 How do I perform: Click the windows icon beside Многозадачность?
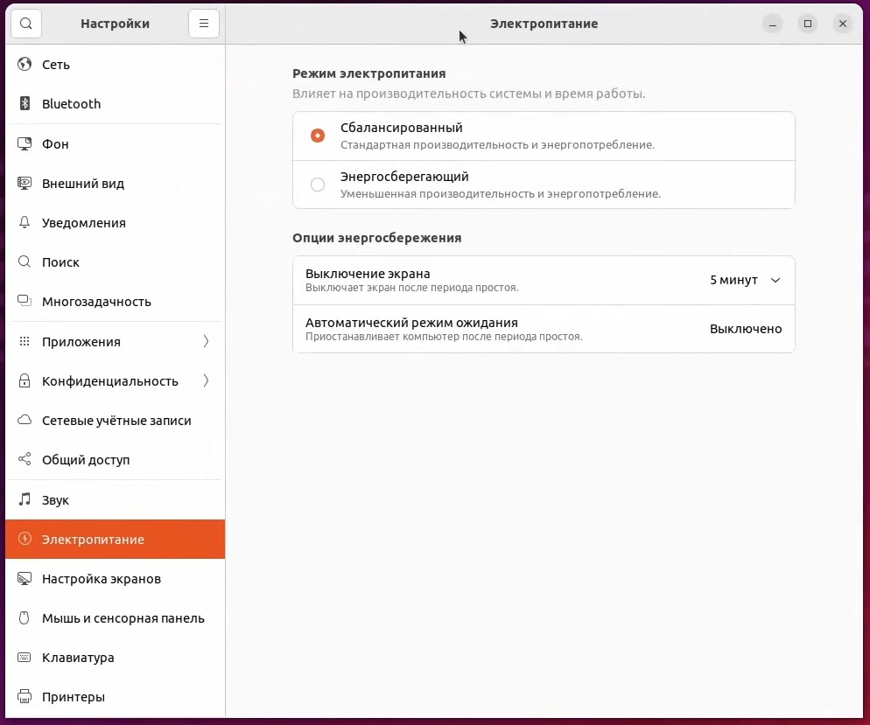25,301
